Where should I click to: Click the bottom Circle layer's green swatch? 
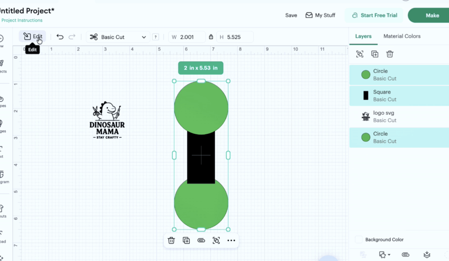tap(366, 137)
